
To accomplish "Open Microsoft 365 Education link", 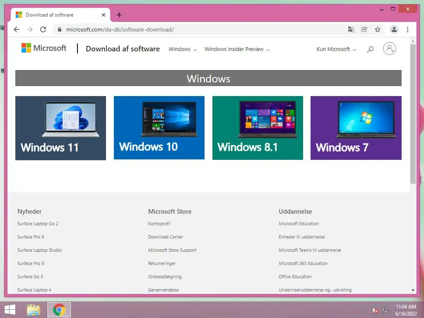I will pyautogui.click(x=303, y=263).
